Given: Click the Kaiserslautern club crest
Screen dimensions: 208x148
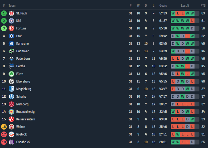Looking at the screenshot, I should 11,119.
